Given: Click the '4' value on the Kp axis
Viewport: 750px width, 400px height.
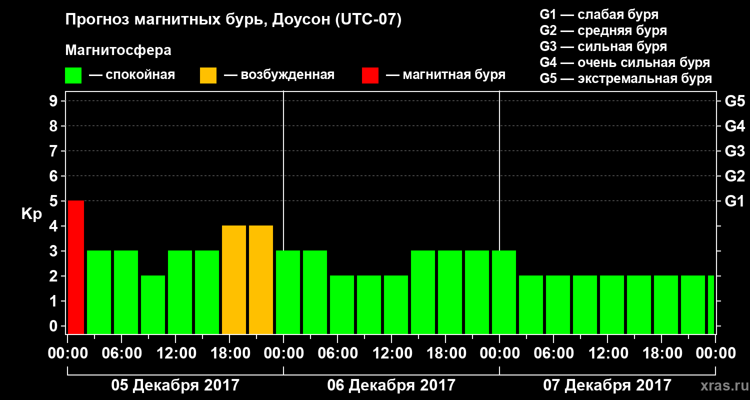Looking at the screenshot, I should click(x=54, y=226).
